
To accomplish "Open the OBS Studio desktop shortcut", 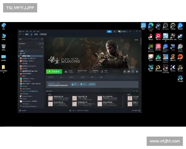I will coord(166,26).
